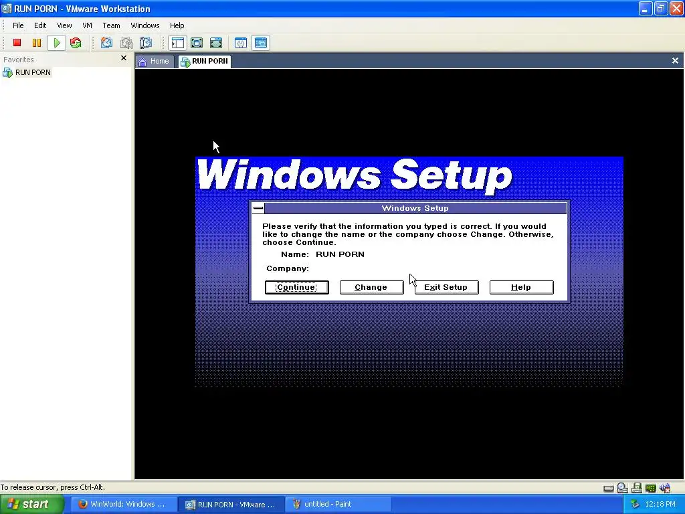Click the CD-ROM drive status bar icon
The width and height of the screenshot is (685, 514).
pos(623,488)
